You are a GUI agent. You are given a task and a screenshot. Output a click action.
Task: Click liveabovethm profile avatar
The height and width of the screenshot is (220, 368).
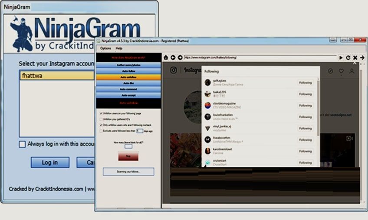pyautogui.click(x=208, y=140)
